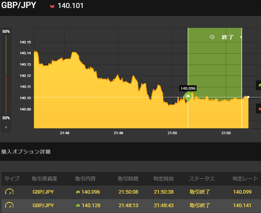Click the ステータス column header
261x213 pixels.
(202, 179)
